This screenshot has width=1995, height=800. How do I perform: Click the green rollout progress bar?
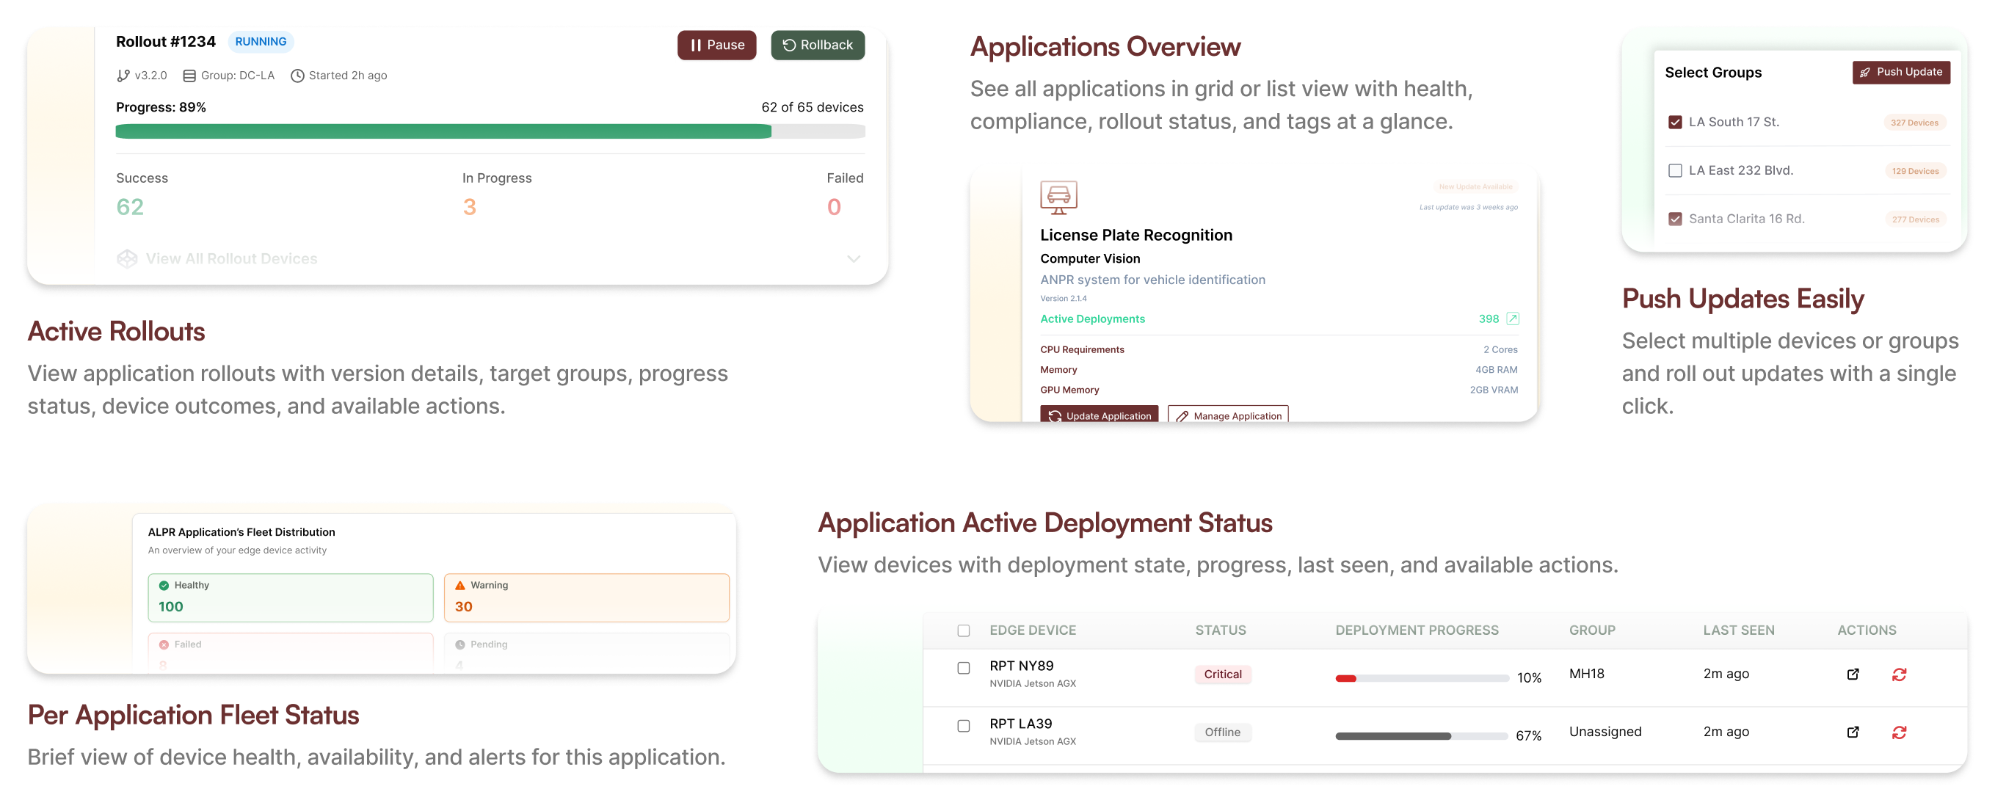coord(443,131)
